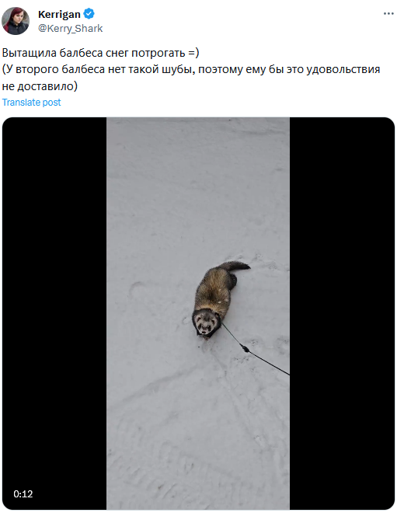Click the left black letterbox bar of the video
The height and width of the screenshot is (516, 404).
[x=54, y=313]
